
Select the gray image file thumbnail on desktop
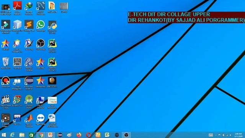(x=64, y=6)
